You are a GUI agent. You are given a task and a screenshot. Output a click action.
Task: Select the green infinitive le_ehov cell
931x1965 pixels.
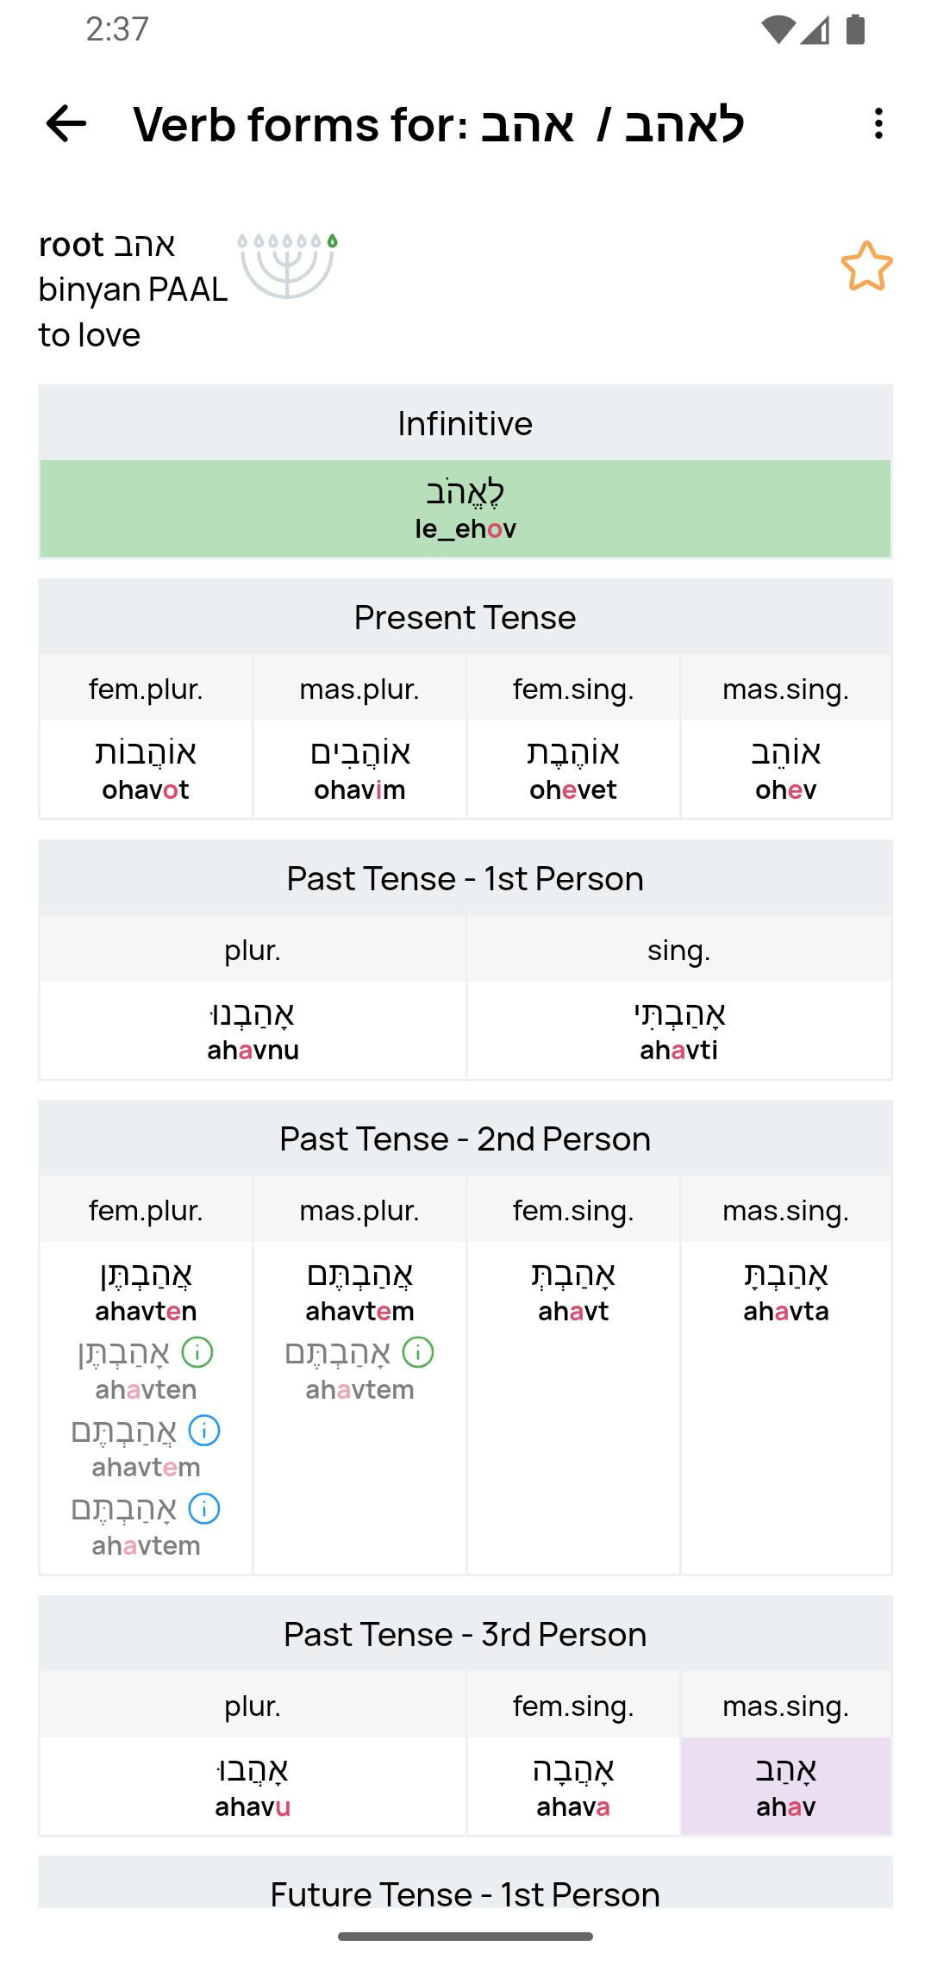pos(465,508)
